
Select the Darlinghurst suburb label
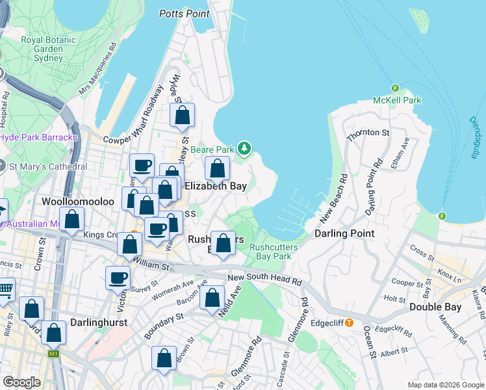click(99, 322)
